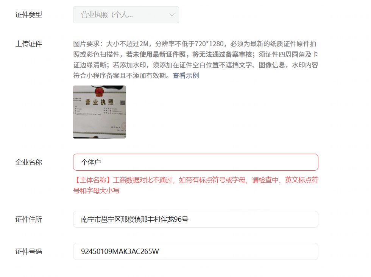Select the uploaded 营业执照 certificate thumbnail

click(x=99, y=112)
